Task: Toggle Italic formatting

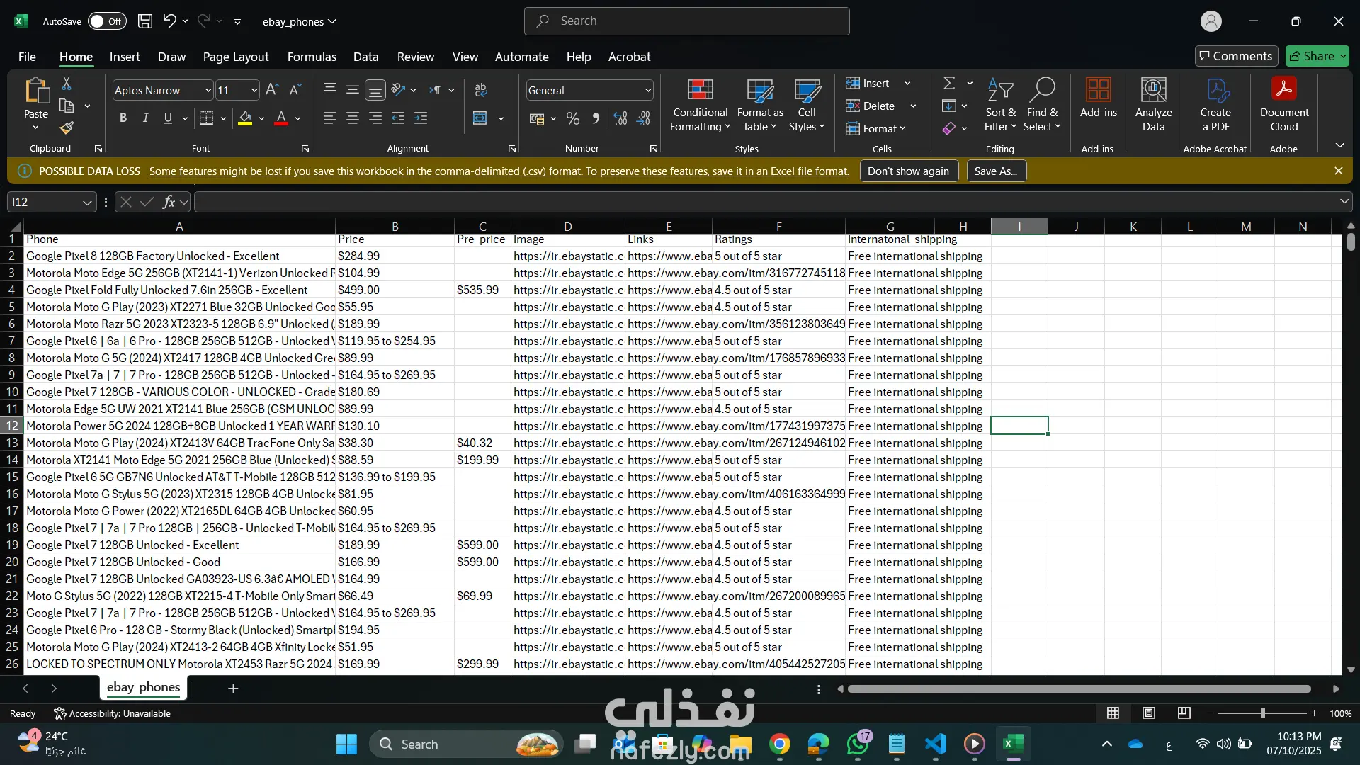Action: click(146, 118)
